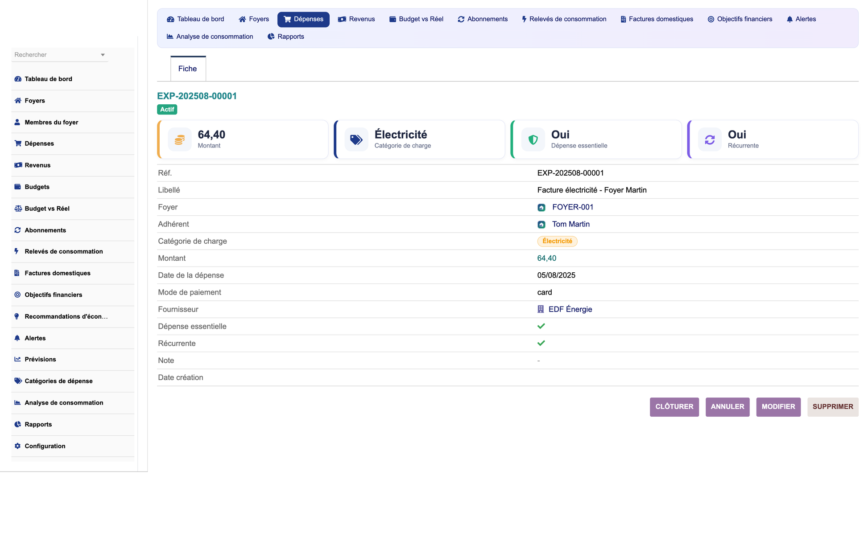The height and width of the screenshot is (537, 868).
Task: Click into the Rechercher search field
Action: tap(56, 55)
